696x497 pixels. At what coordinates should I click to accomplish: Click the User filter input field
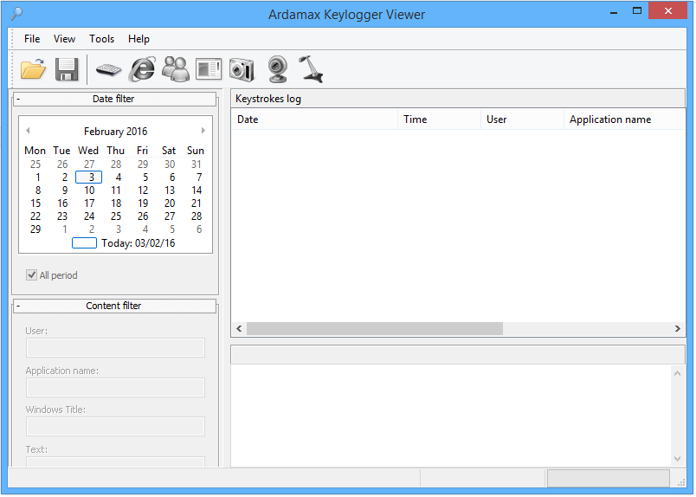115,348
